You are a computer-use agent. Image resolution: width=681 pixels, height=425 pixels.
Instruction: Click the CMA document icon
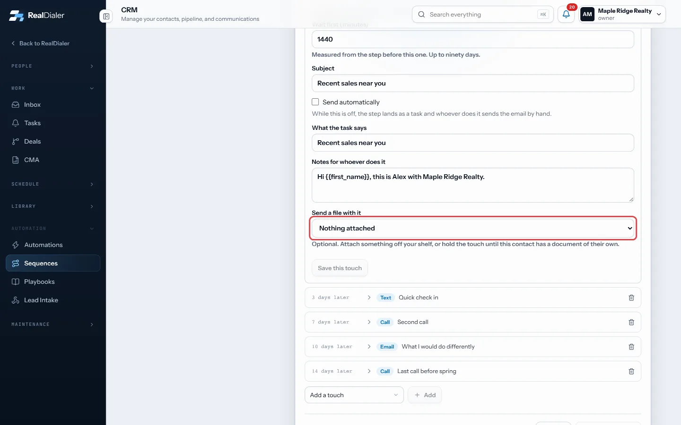tap(16, 160)
